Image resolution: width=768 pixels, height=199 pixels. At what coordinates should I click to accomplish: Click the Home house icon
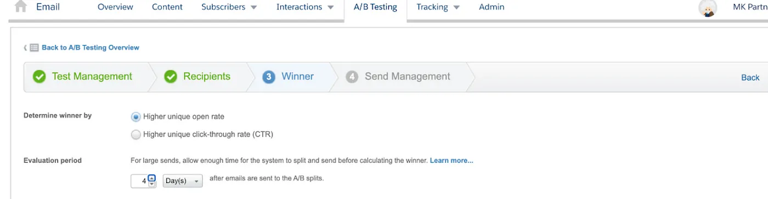(21, 6)
